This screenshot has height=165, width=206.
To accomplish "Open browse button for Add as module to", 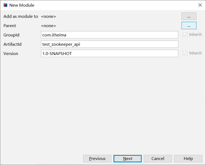I will click(x=189, y=16).
